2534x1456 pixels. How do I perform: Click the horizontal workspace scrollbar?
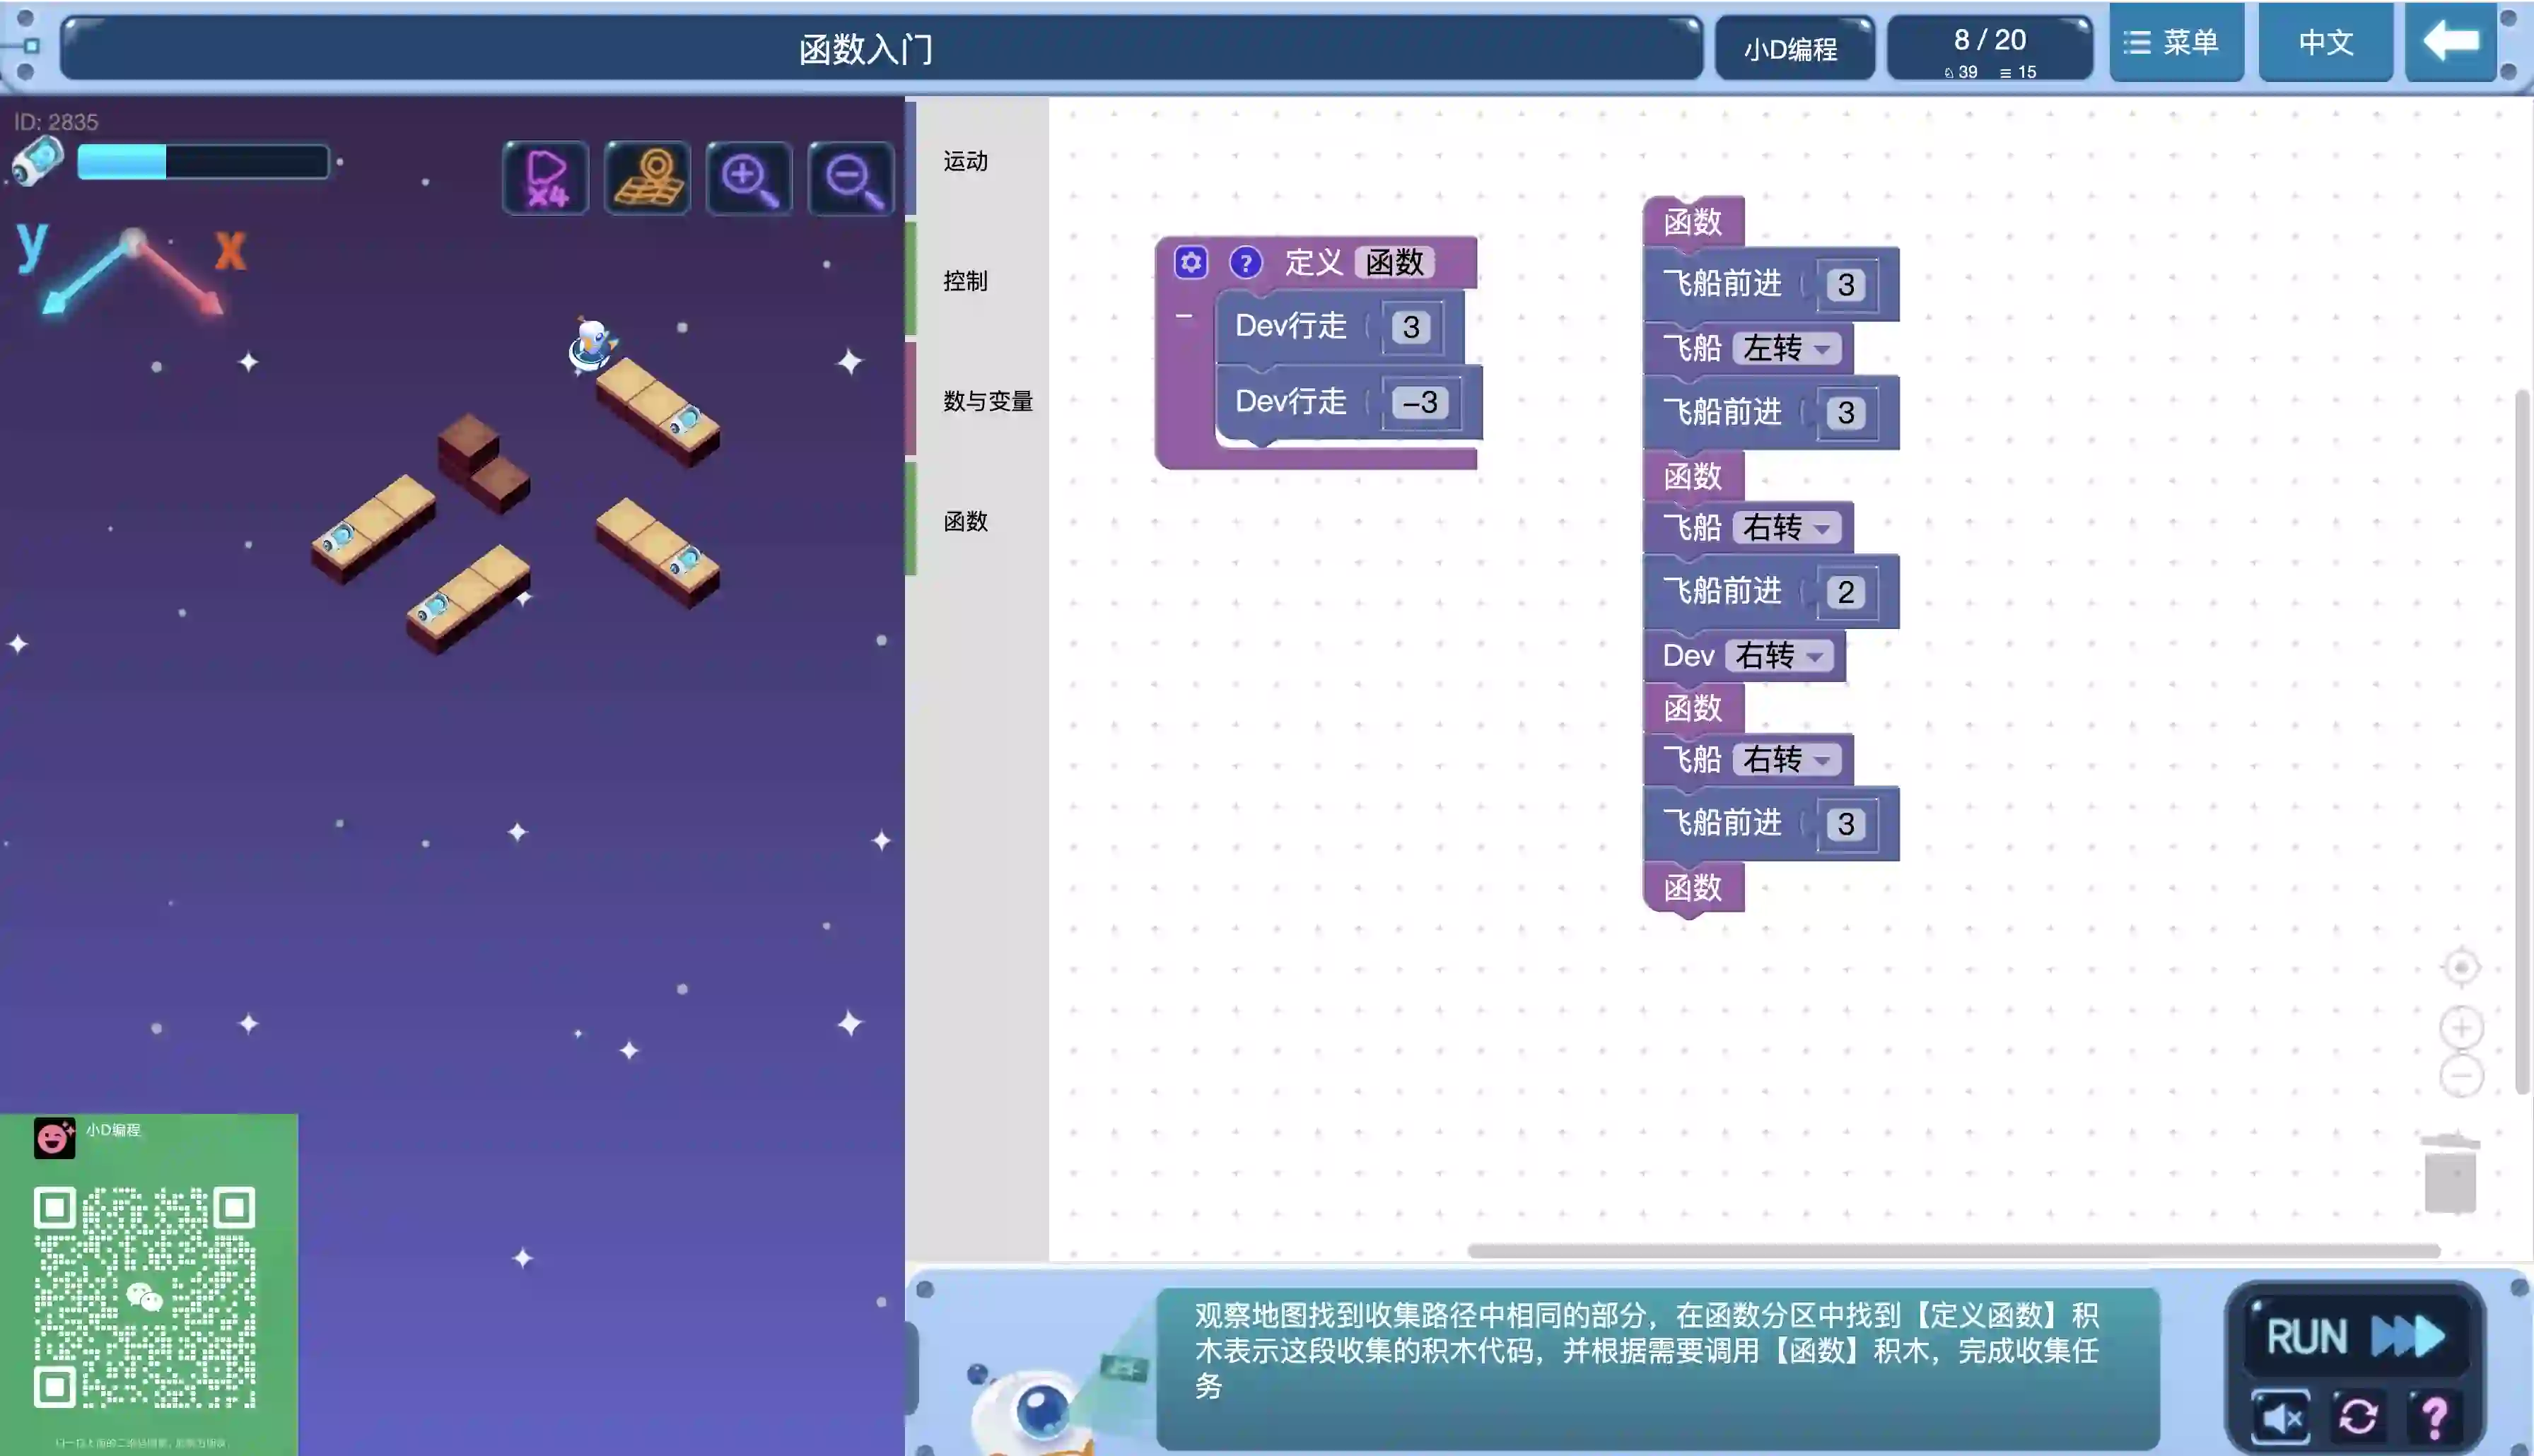point(1952,1250)
